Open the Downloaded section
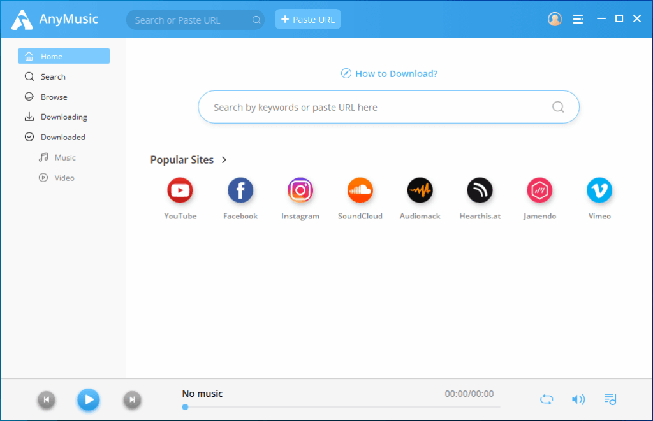 64,138
